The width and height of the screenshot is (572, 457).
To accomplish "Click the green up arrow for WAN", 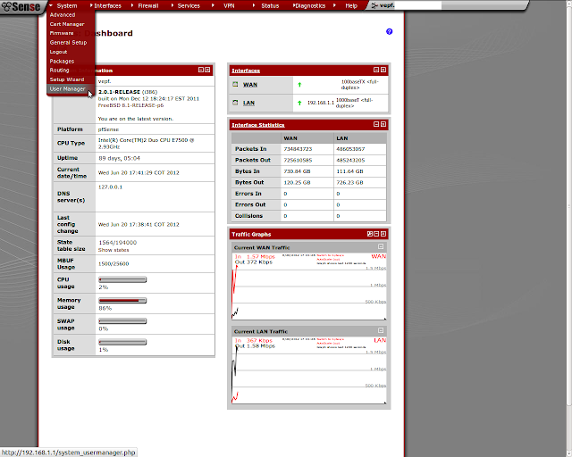I will [299, 85].
